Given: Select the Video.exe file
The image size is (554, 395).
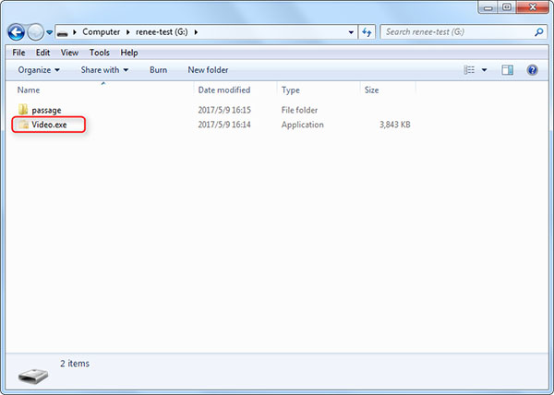Looking at the screenshot, I should (x=50, y=124).
